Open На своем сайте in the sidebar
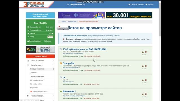This screenshot has height=101, width=180. tap(36, 84)
